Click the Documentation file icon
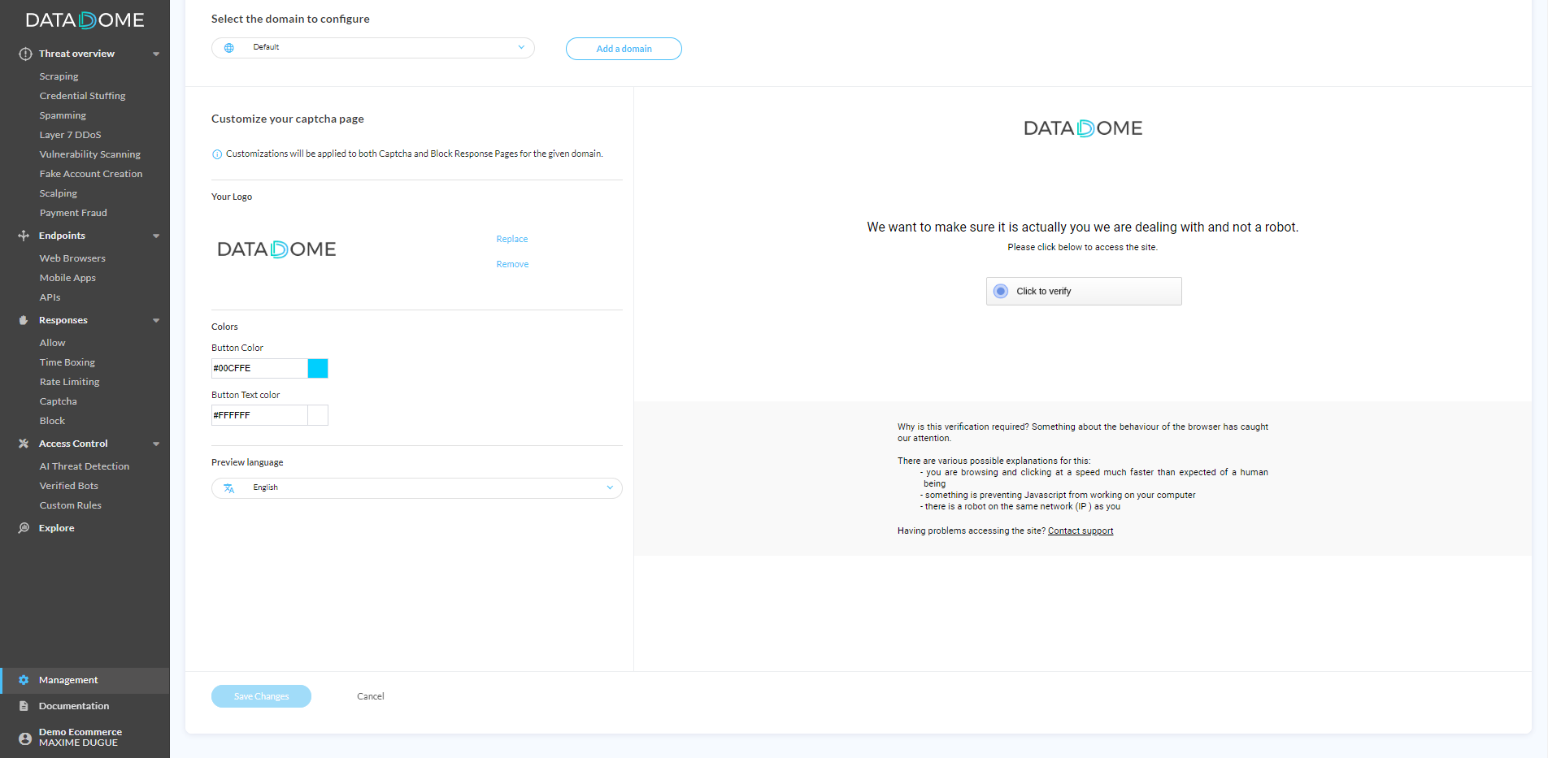 (x=24, y=706)
